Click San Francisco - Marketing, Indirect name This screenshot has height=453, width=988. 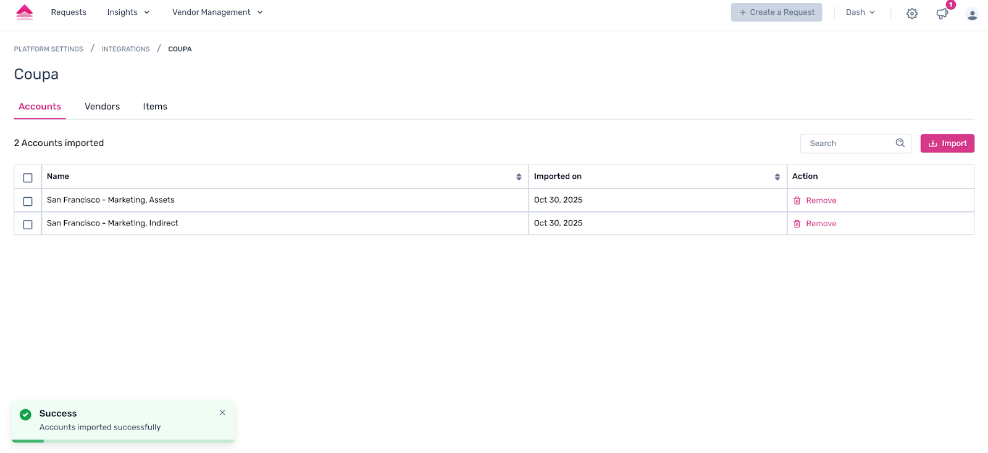pyautogui.click(x=112, y=223)
